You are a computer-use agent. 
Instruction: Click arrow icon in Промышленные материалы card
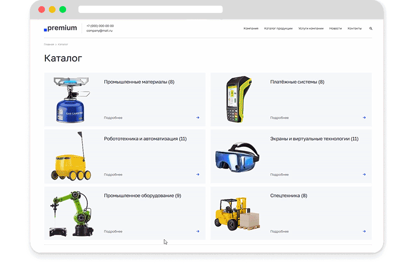198,118
